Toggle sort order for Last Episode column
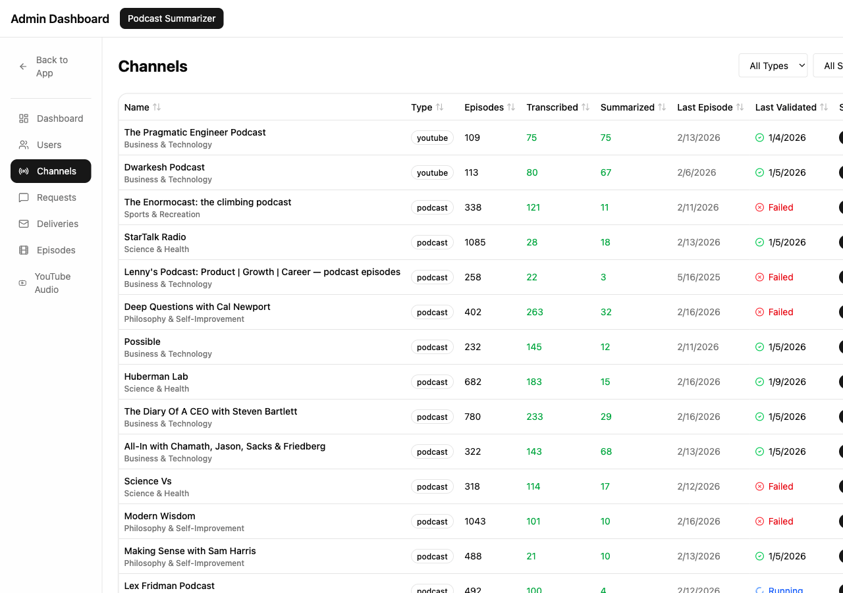The width and height of the screenshot is (843, 593). 740,107
